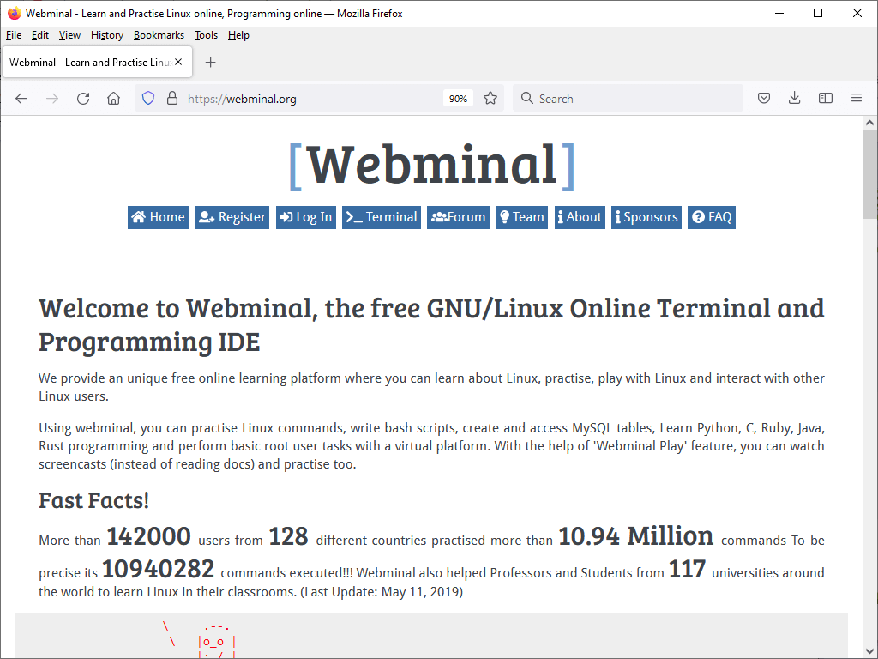The width and height of the screenshot is (878, 659).
Task: Open the Help menu
Action: [x=238, y=35]
